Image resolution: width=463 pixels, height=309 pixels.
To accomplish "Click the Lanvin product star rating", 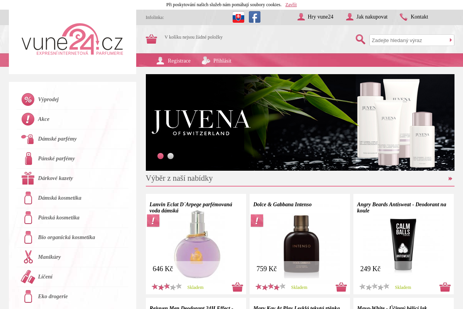I will [x=167, y=287].
